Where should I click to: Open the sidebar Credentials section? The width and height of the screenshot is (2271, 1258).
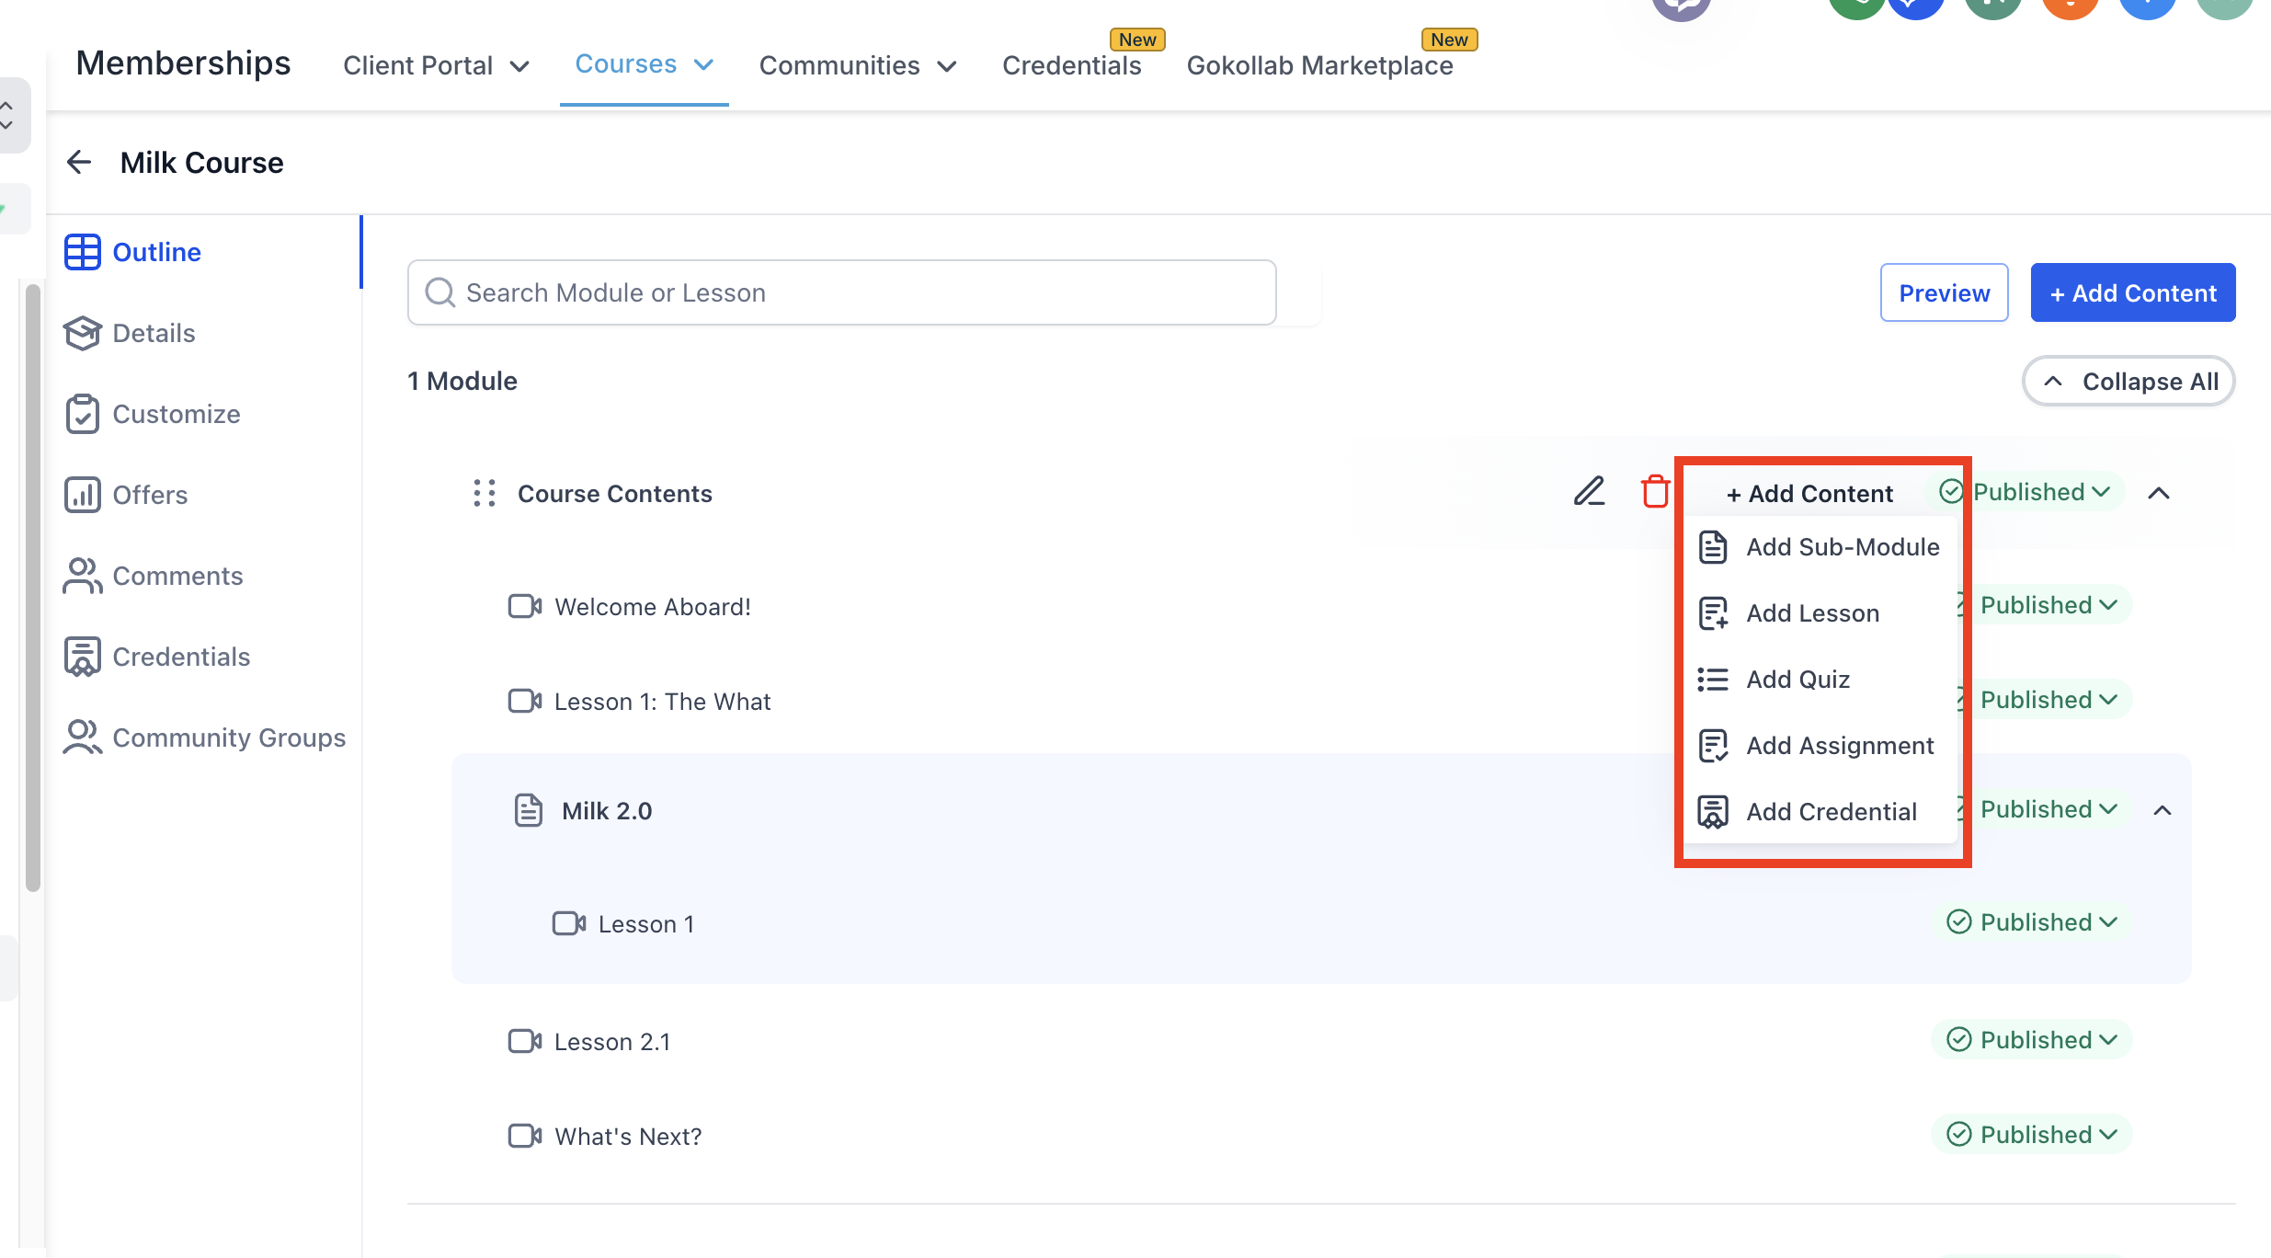tap(180, 657)
